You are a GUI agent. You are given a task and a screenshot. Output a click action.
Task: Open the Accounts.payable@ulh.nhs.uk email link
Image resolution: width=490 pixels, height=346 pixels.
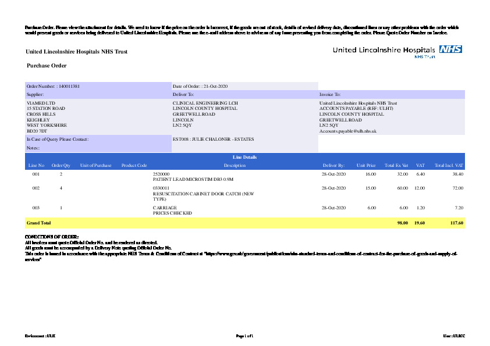348,131
